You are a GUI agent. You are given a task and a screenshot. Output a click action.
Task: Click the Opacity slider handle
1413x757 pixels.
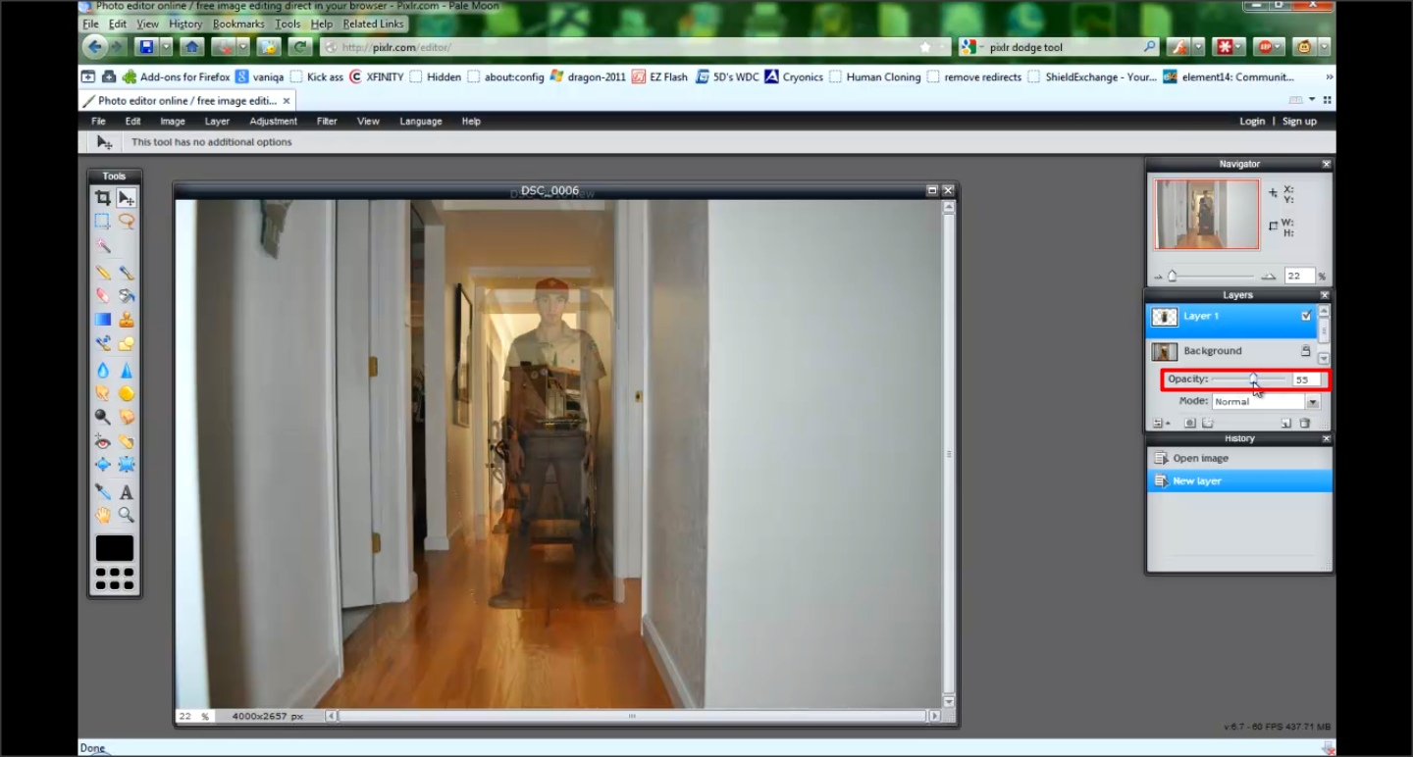coord(1253,378)
